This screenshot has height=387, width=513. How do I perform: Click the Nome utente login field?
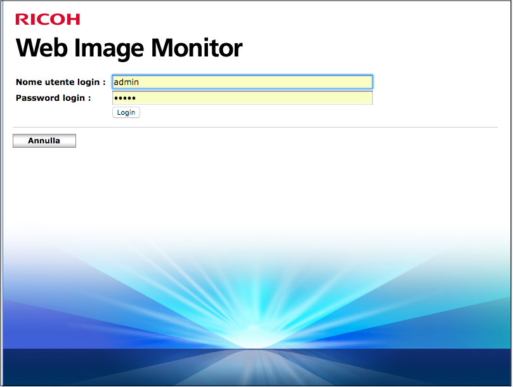click(x=242, y=82)
